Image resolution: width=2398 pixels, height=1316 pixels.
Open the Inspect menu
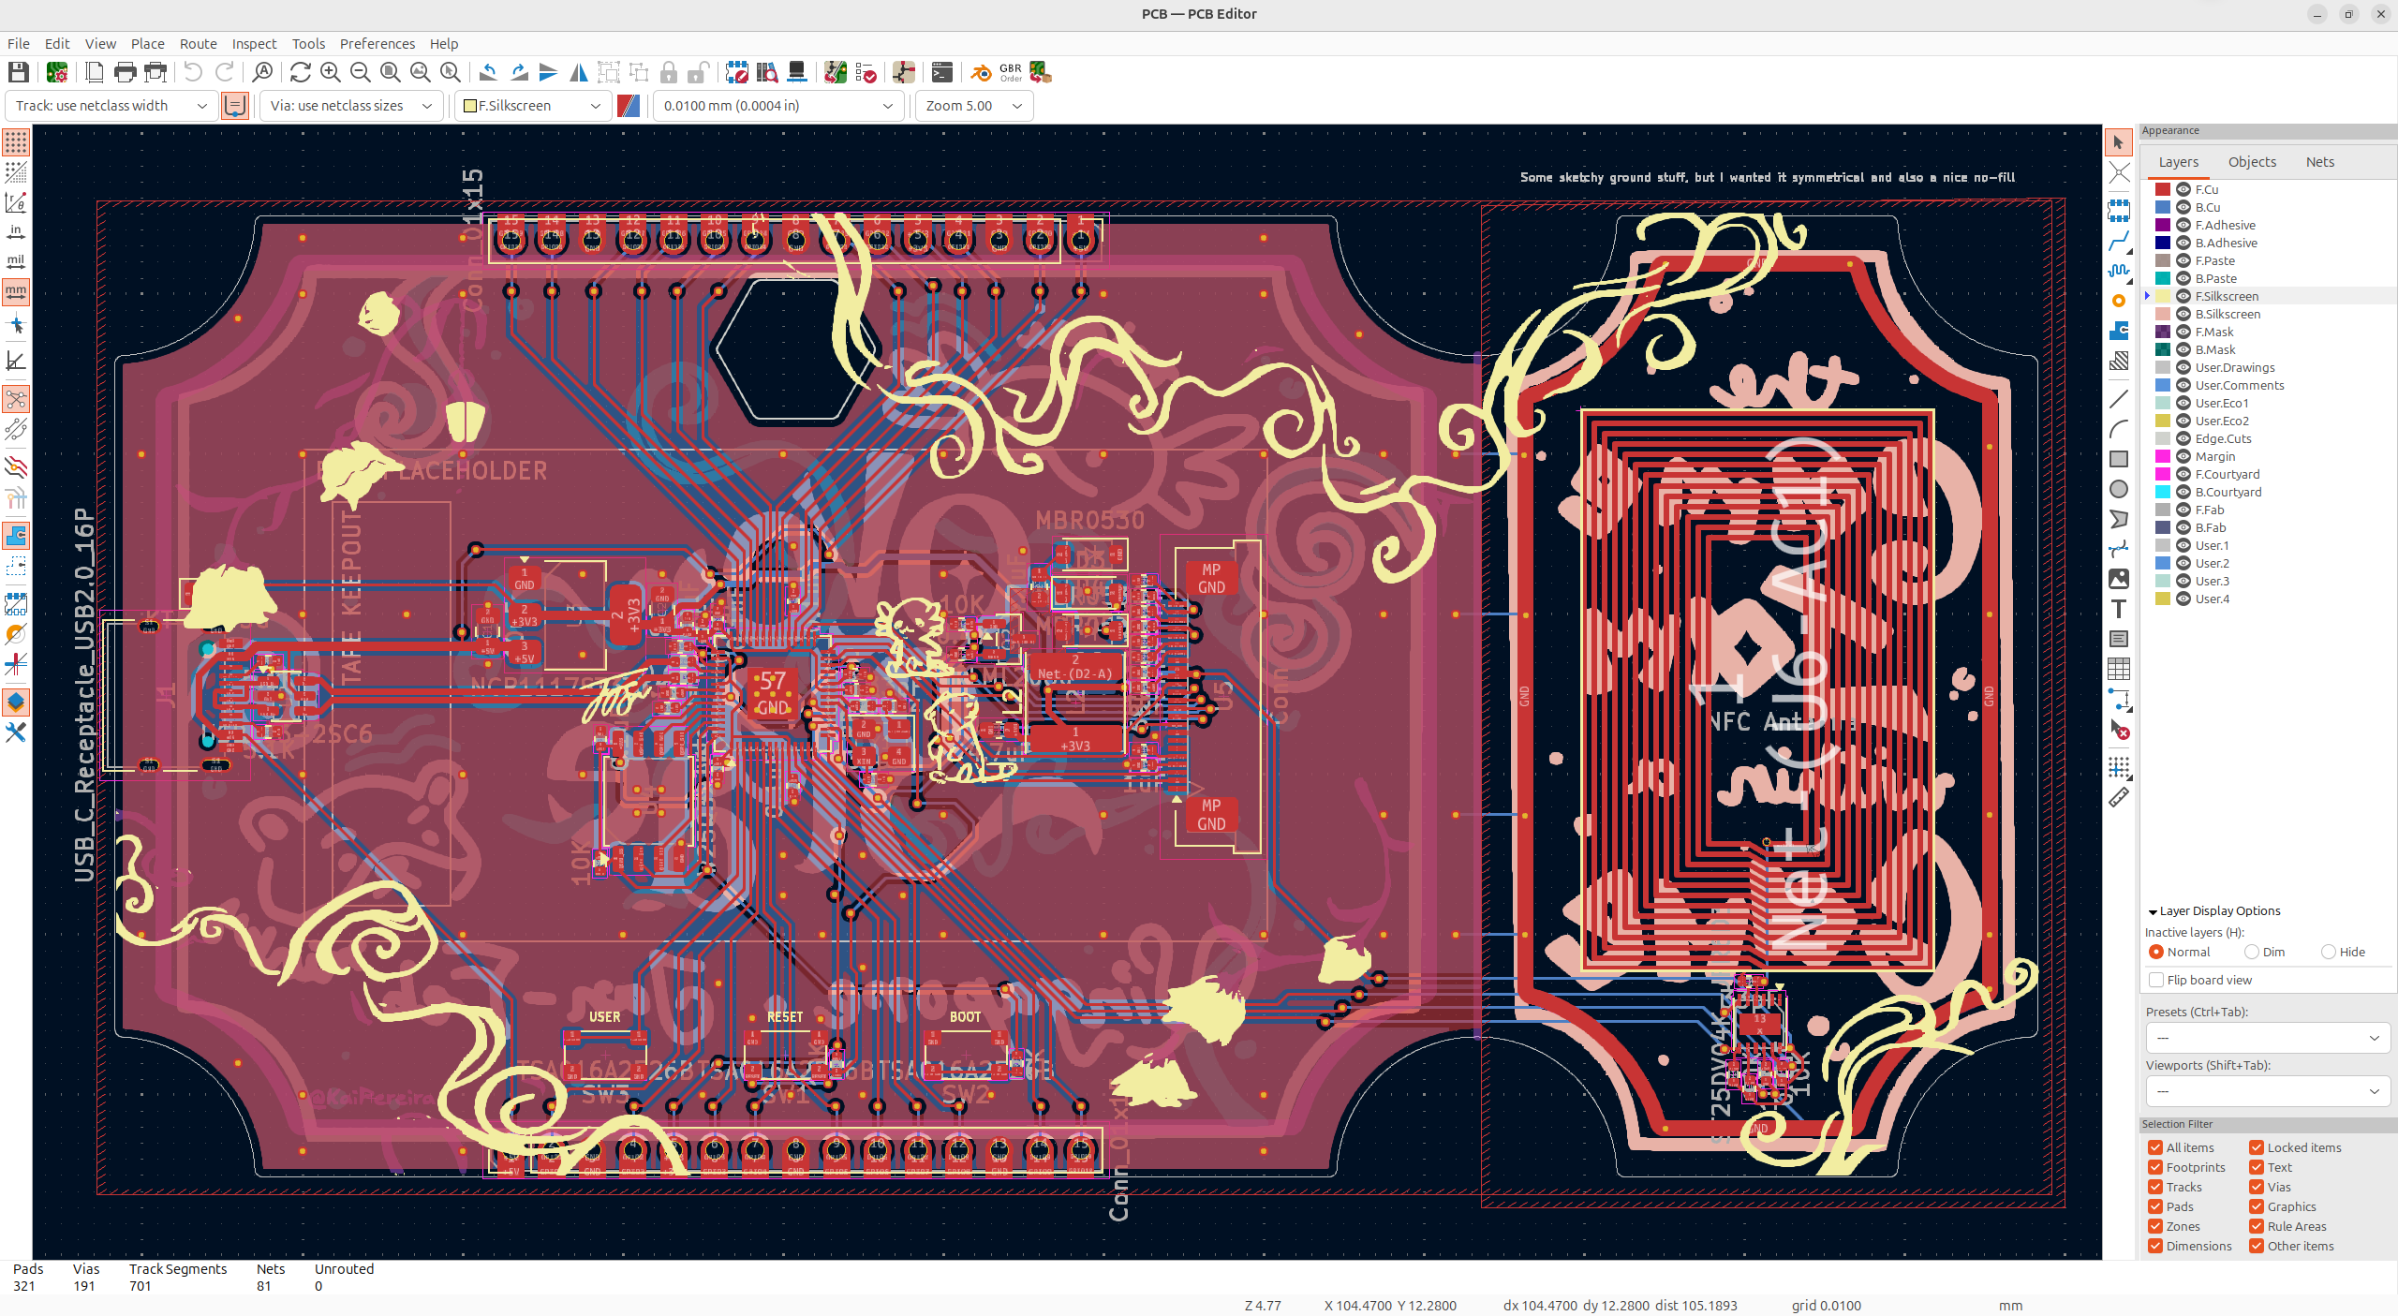point(254,44)
